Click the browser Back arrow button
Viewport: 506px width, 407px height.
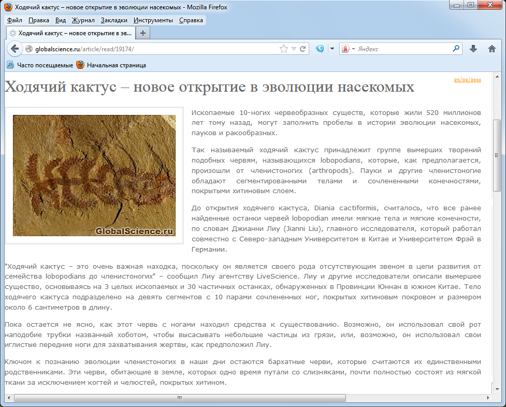[x=15, y=49]
